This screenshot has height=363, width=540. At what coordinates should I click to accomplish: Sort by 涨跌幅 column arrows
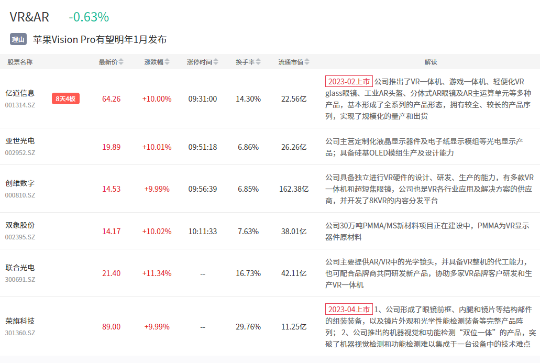tap(167, 62)
